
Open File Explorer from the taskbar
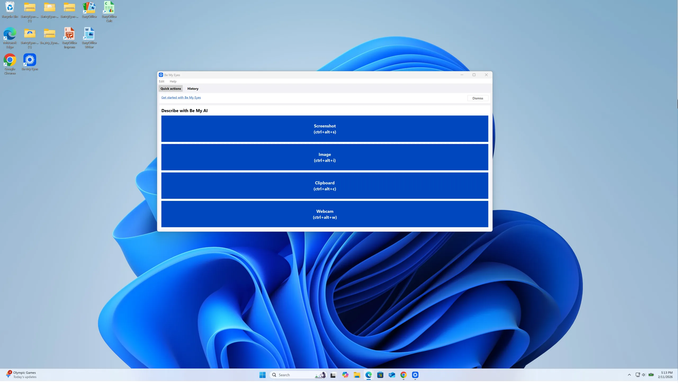357,375
